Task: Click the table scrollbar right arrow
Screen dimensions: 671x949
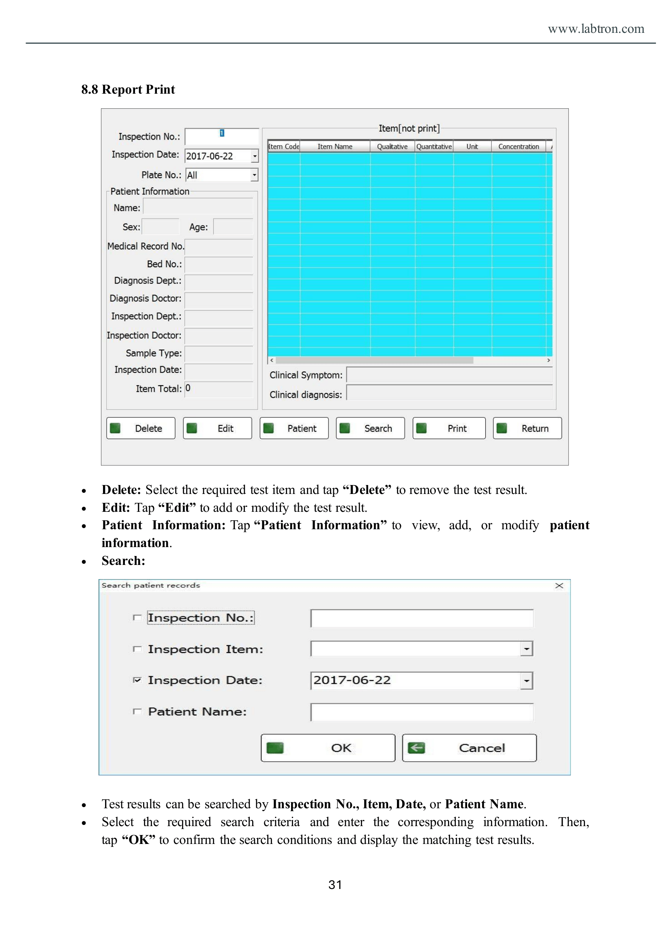Action: click(x=548, y=361)
